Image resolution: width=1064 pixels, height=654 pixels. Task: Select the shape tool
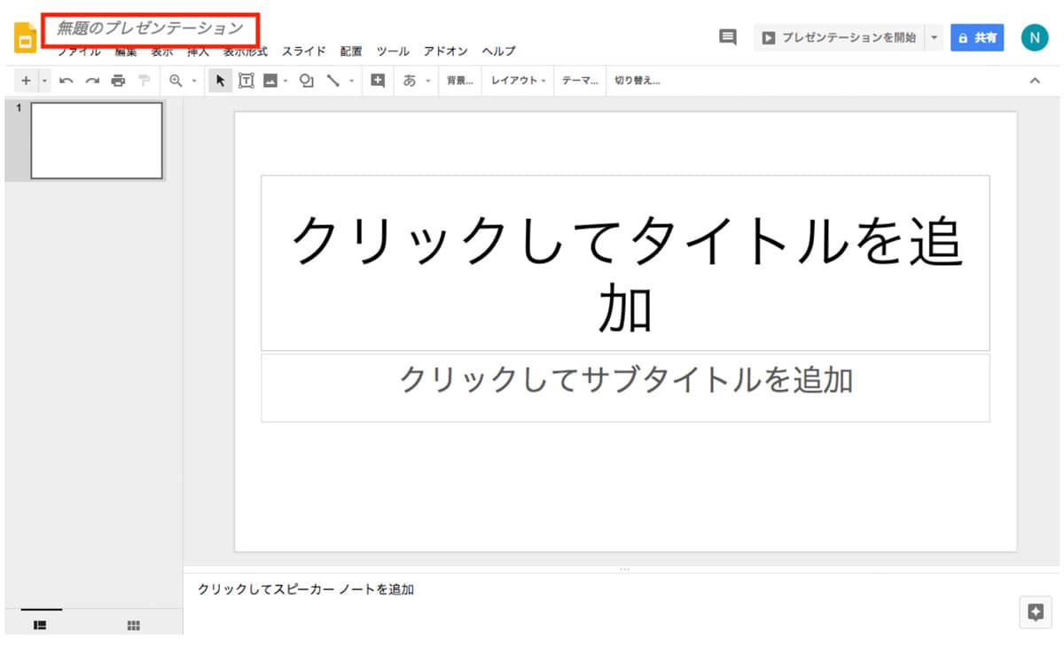click(307, 81)
